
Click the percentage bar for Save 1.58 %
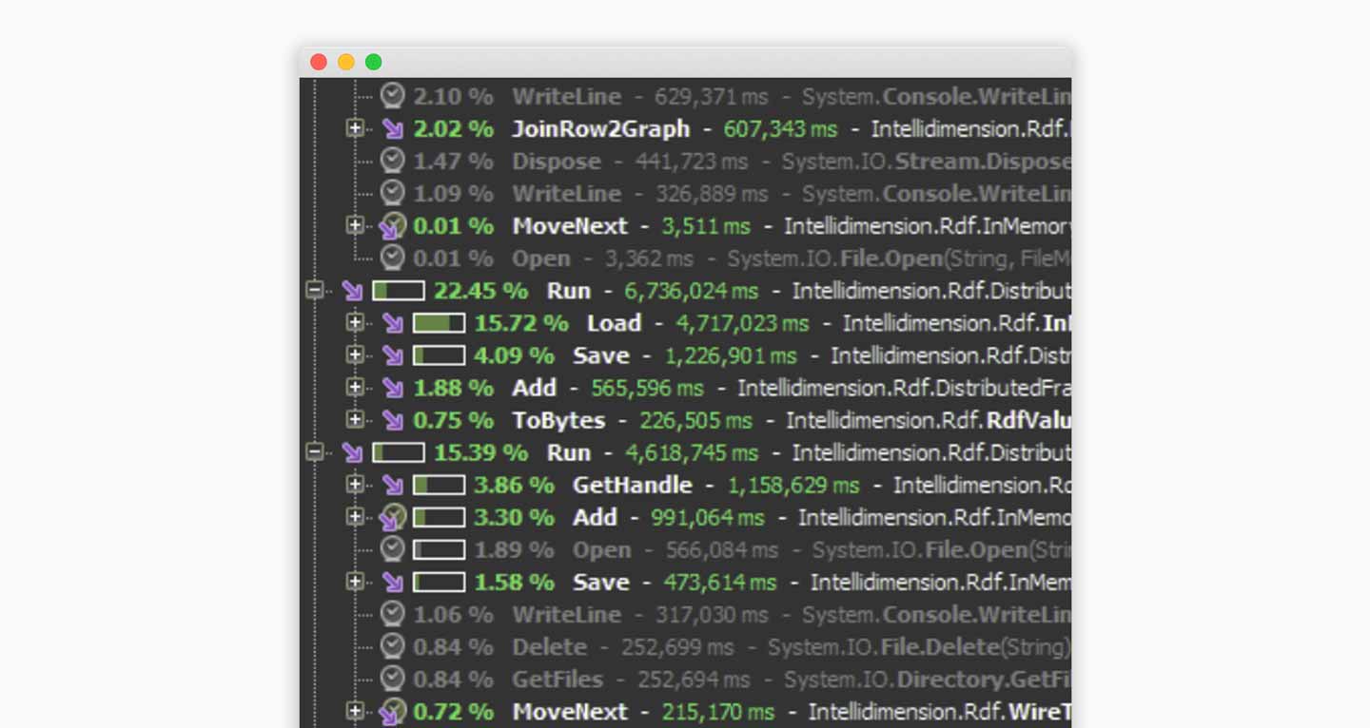coord(440,582)
